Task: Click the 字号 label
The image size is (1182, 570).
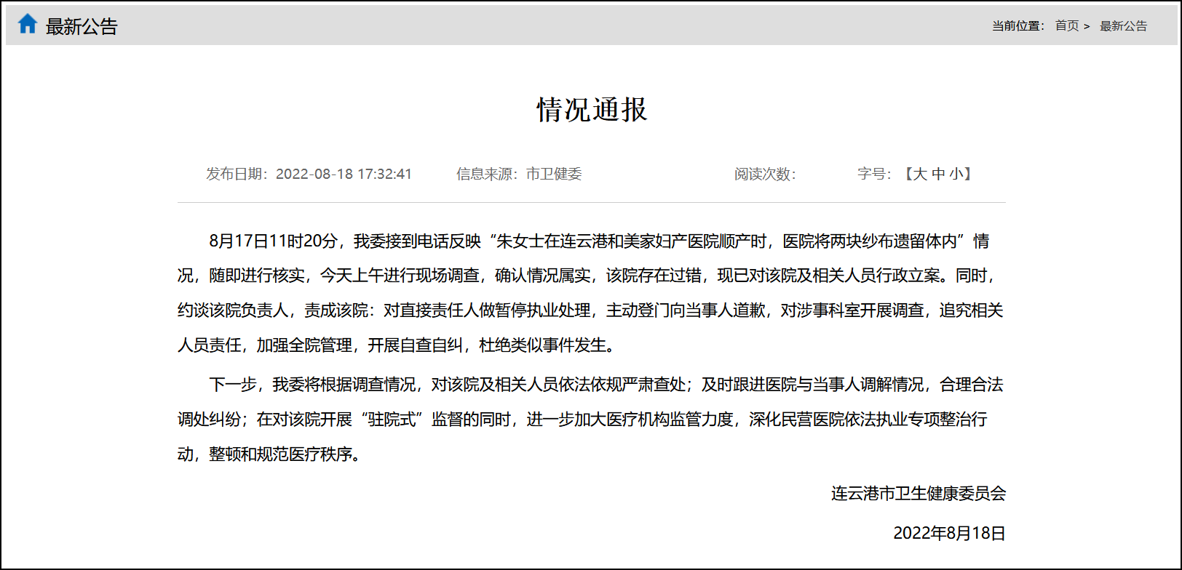Action: [874, 174]
